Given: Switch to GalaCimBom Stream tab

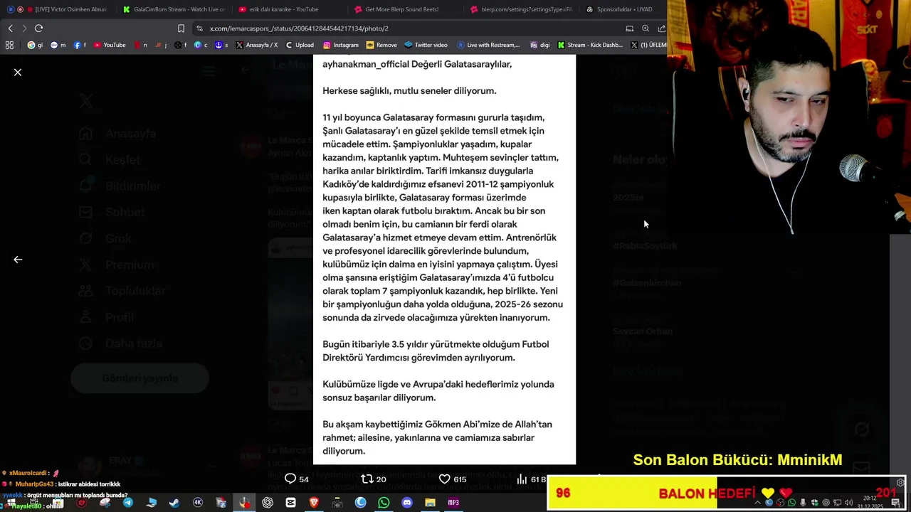Looking at the screenshot, I should tap(174, 9).
